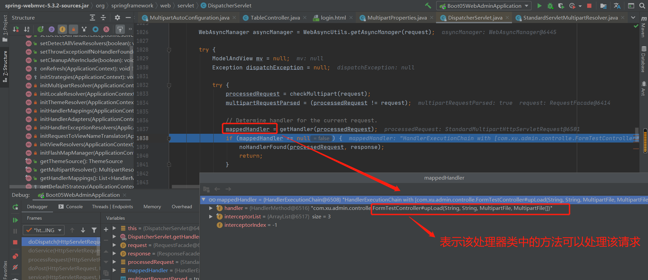648x280 pixels.
Task: Click the Translate icon in toolbar
Action: click(x=617, y=6)
